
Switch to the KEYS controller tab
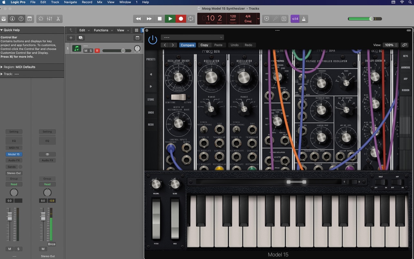point(406,56)
